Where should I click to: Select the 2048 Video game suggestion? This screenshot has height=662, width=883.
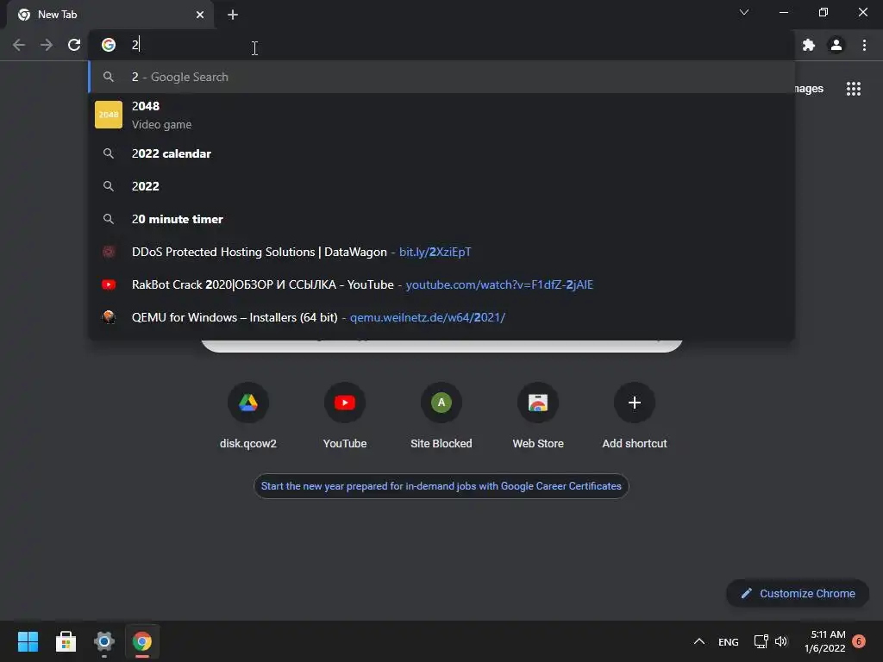[x=442, y=115]
